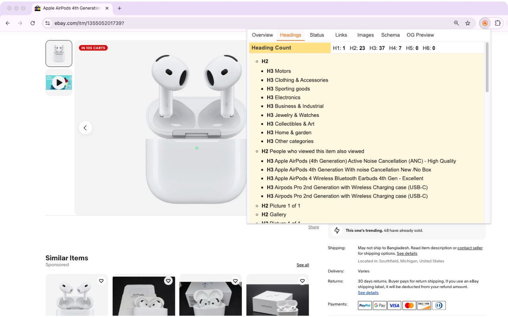Viewport: 508px width, 317px height.
Task: Click the browser back arrow
Action: (8, 23)
